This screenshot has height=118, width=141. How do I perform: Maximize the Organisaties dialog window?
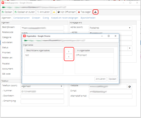tap(109, 36)
